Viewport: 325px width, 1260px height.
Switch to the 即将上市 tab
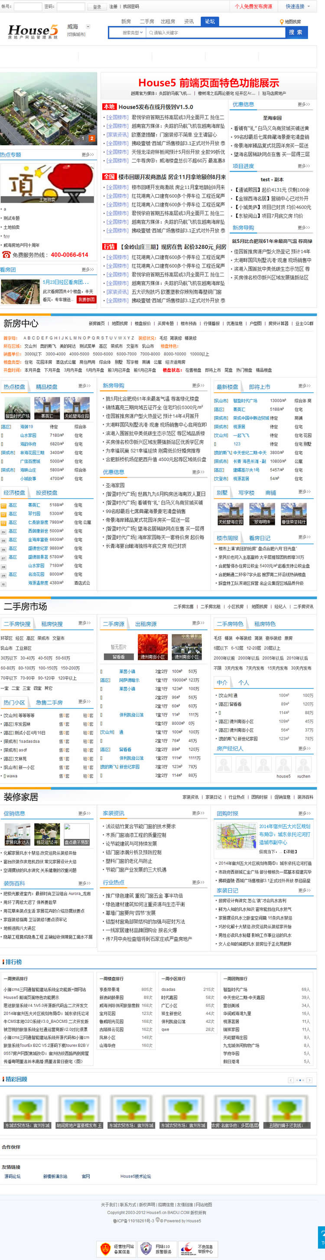click(x=260, y=387)
